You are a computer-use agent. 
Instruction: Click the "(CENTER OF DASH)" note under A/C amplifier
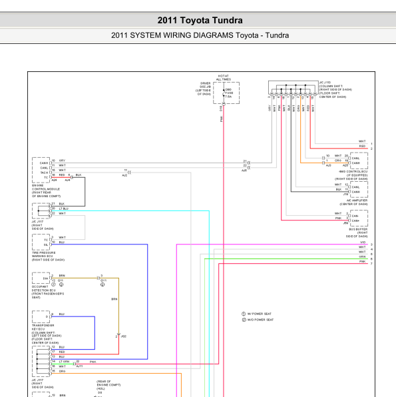[354, 204]
